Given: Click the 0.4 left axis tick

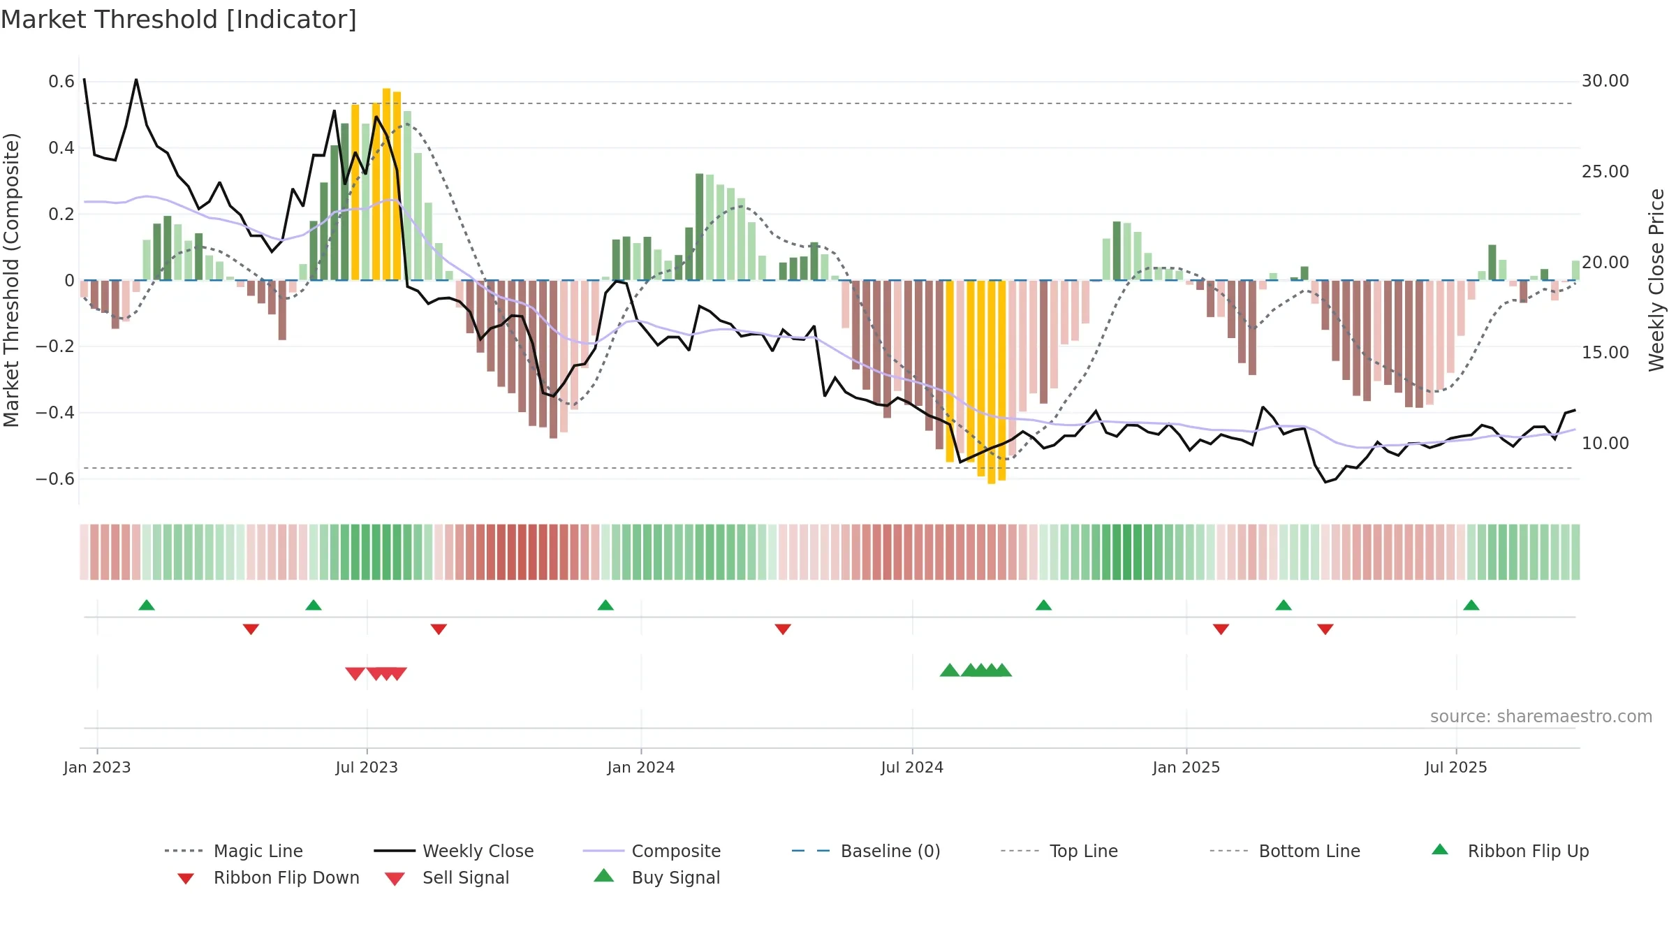Looking at the screenshot, I should coord(61,148).
